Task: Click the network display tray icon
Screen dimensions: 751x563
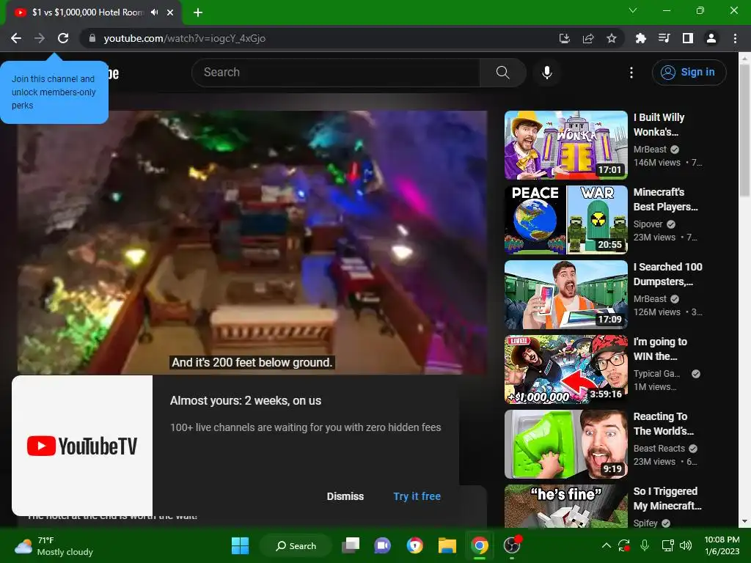Action: pos(667,545)
